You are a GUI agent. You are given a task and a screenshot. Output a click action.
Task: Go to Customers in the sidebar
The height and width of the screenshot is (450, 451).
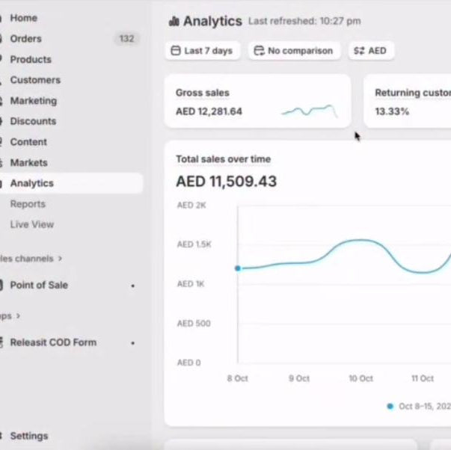point(35,80)
